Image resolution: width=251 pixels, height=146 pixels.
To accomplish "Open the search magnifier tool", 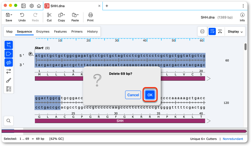I will 9,121.
